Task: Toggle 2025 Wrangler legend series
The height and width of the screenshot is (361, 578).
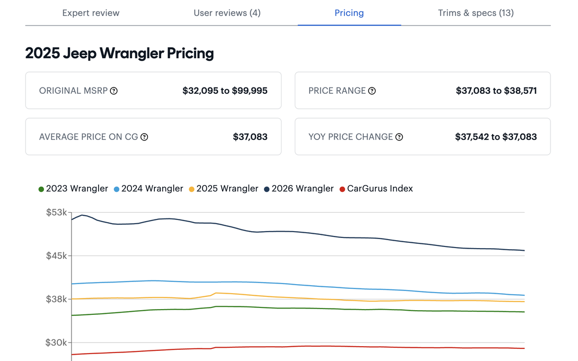Action: coord(224,189)
